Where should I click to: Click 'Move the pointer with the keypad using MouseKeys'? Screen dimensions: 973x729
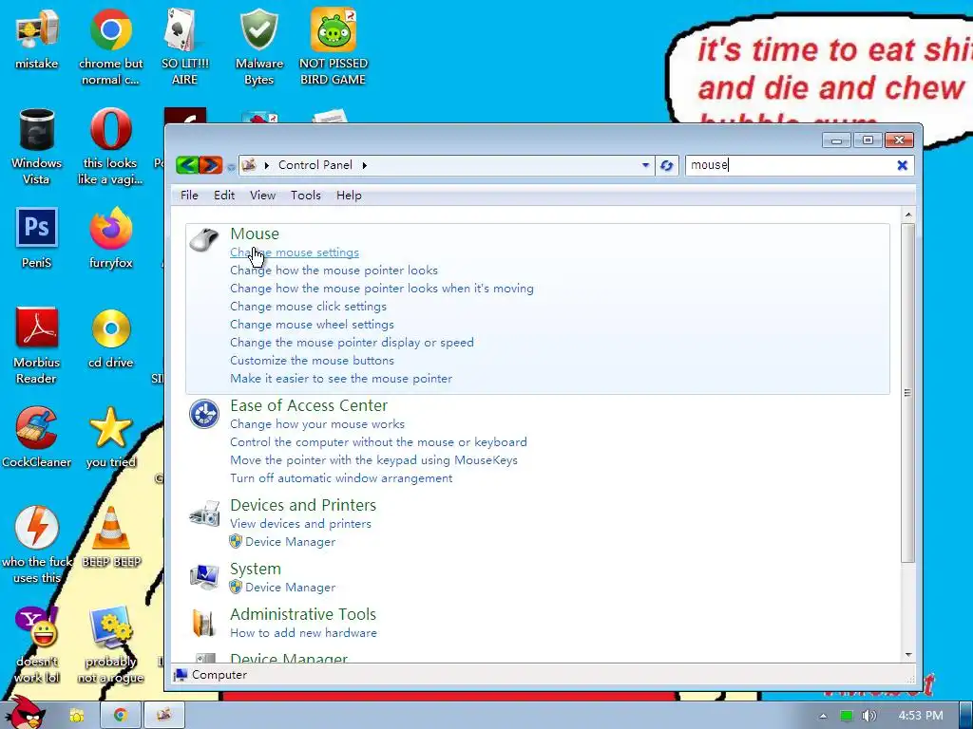(373, 460)
